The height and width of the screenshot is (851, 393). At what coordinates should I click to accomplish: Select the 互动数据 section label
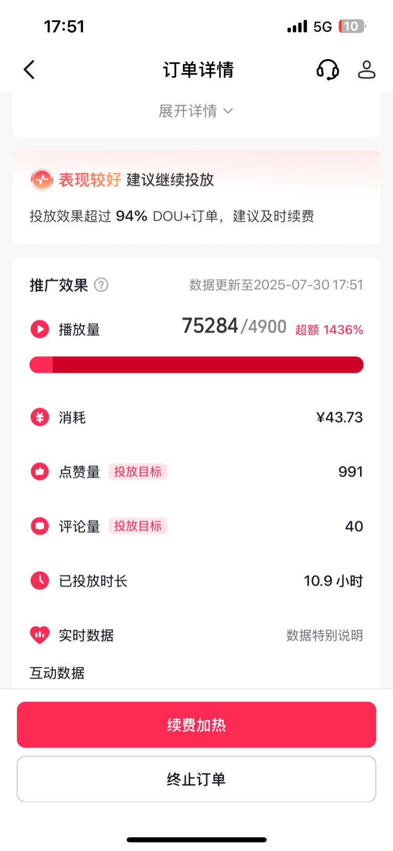[57, 673]
